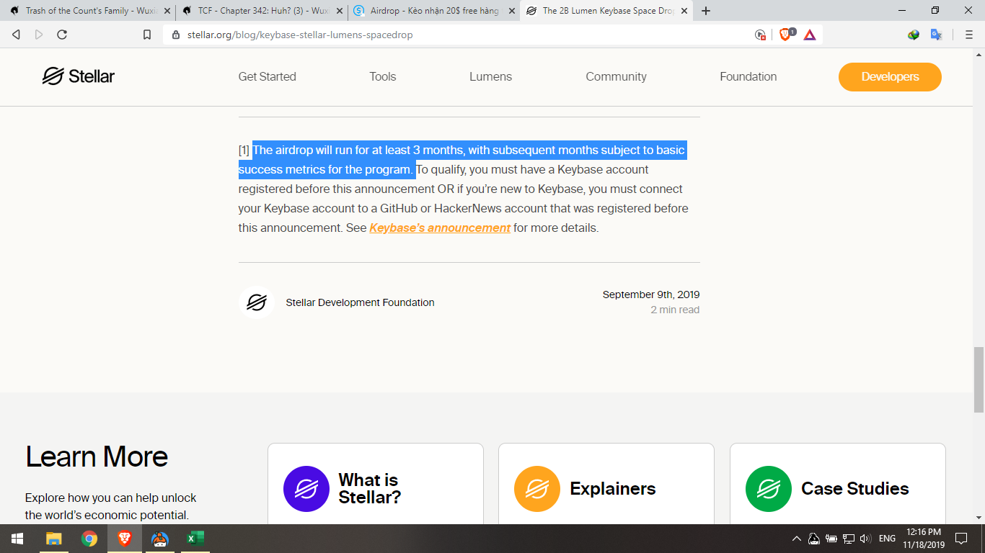The image size is (985, 553).
Task: Click the orange Explainers icon
Action: (537, 489)
